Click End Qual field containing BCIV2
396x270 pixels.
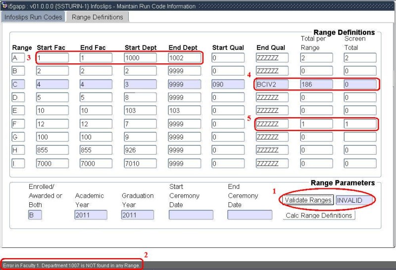click(x=272, y=85)
